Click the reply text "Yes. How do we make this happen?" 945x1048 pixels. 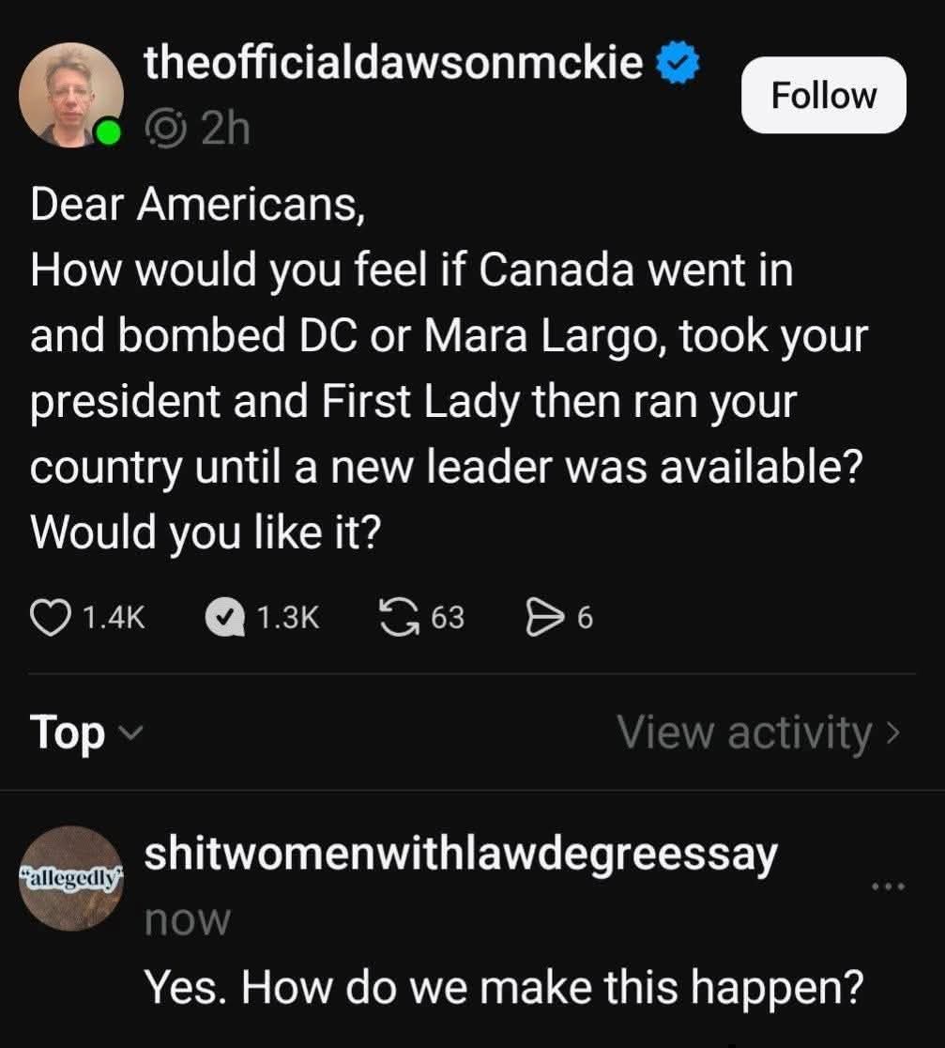pyautogui.click(x=502, y=988)
